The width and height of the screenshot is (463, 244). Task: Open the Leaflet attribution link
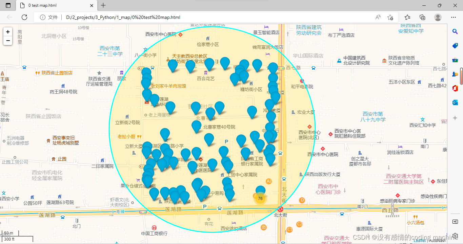coord(419,241)
